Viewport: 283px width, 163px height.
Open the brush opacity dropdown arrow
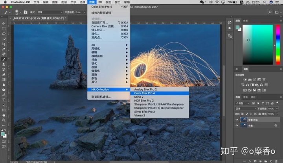[85, 12]
